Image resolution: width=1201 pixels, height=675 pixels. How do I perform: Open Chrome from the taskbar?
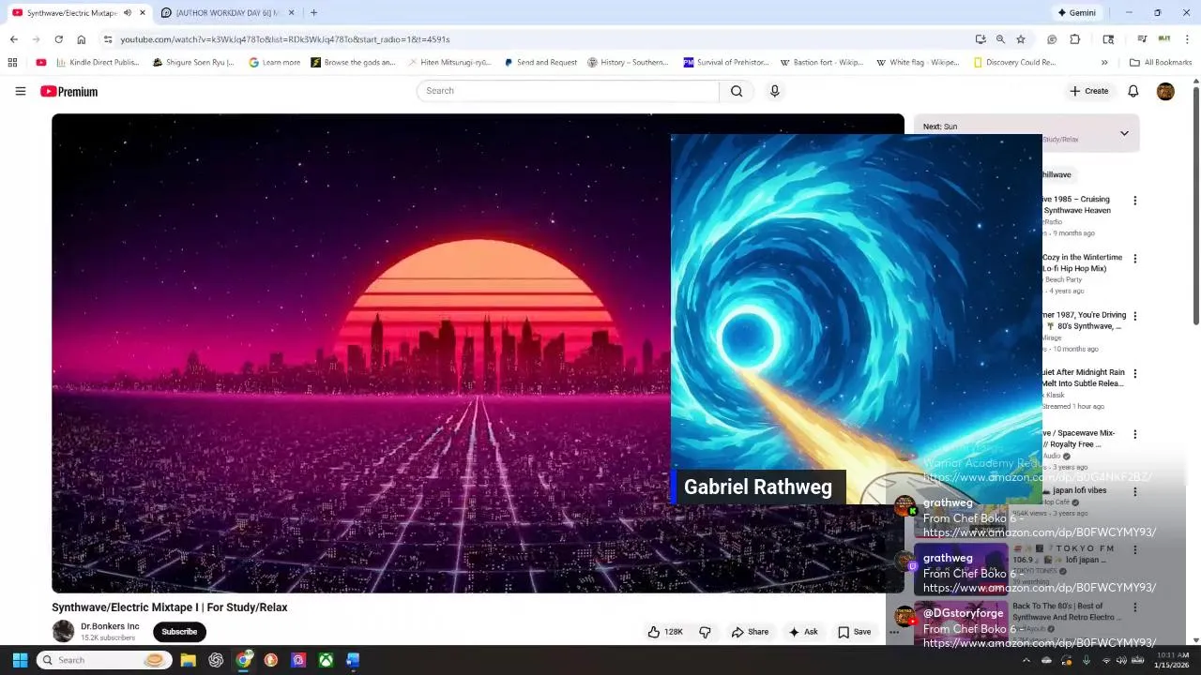[x=243, y=660]
